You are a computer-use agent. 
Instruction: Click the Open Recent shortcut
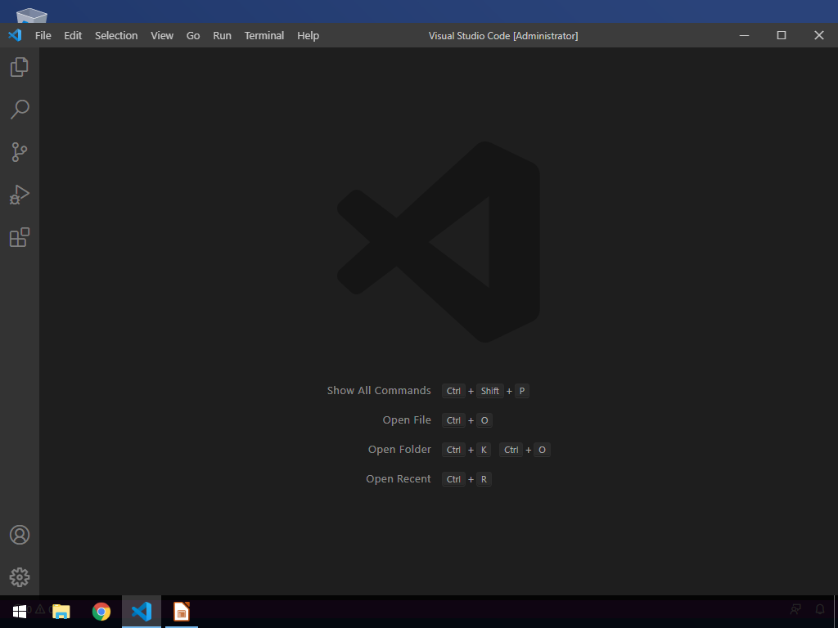point(399,478)
